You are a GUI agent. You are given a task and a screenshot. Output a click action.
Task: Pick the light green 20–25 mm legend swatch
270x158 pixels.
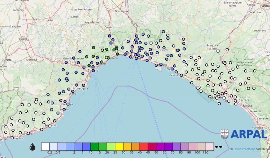click(x=111, y=147)
